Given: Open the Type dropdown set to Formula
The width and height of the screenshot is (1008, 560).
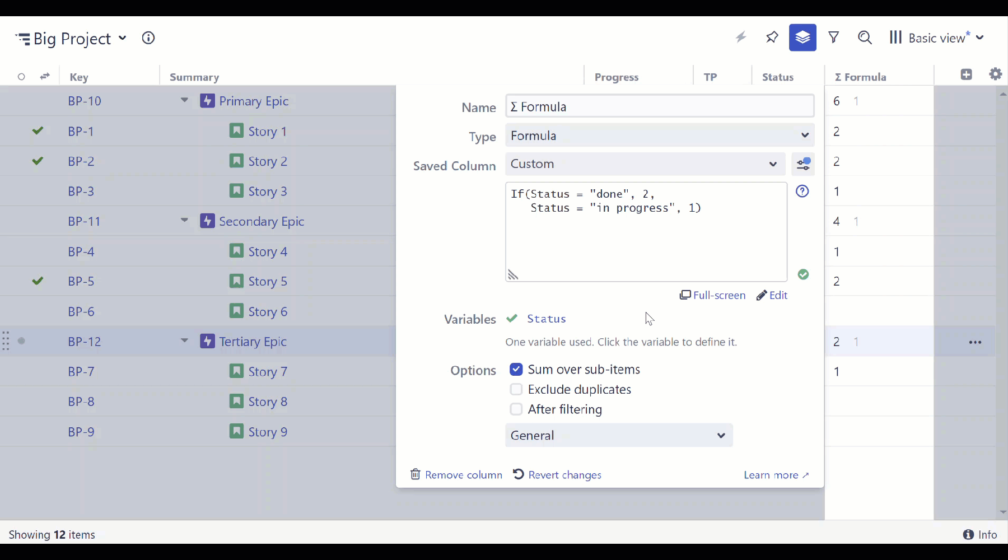Looking at the screenshot, I should click(x=660, y=136).
